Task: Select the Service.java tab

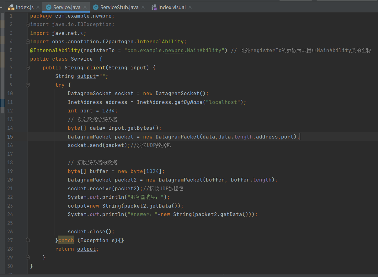Action: (67, 7)
